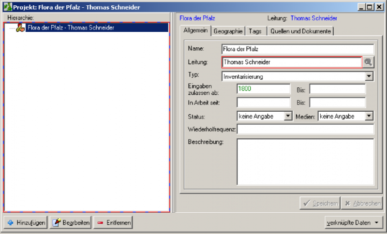This screenshot has height=234, width=387.
Task: Click the application icon in the title bar
Action: point(7,8)
